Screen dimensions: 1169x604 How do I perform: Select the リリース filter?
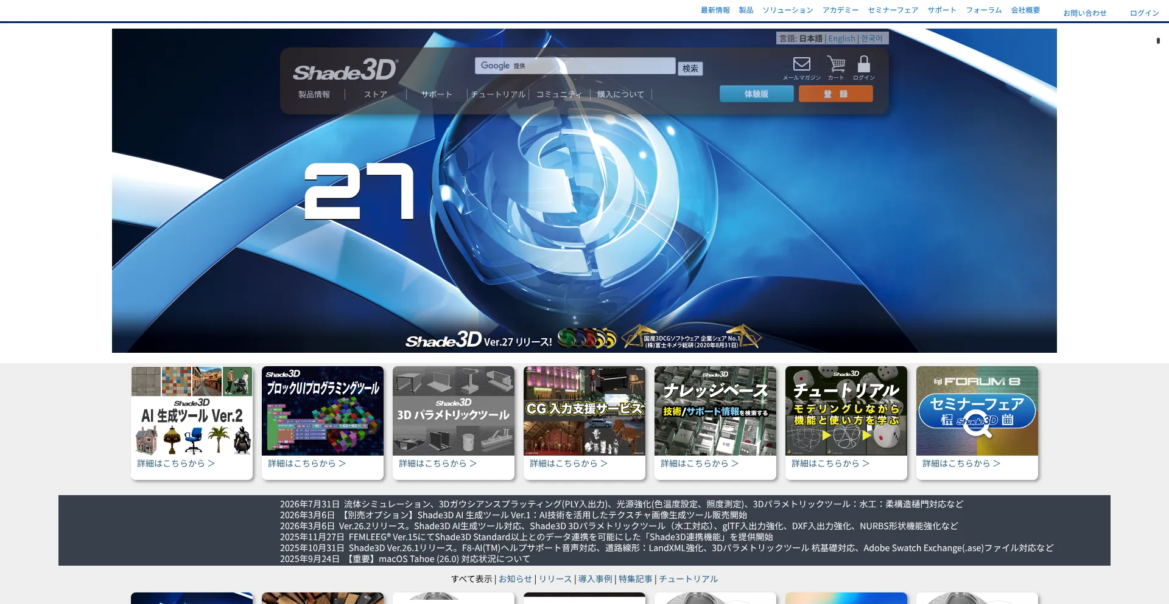(555, 579)
